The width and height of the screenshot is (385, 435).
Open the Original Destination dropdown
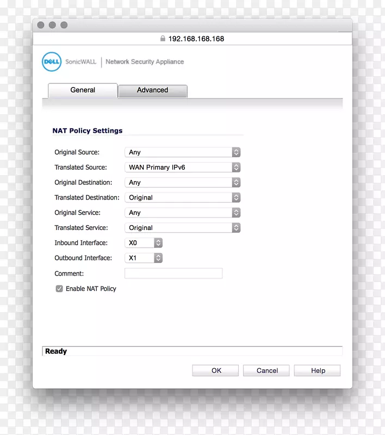(182, 183)
